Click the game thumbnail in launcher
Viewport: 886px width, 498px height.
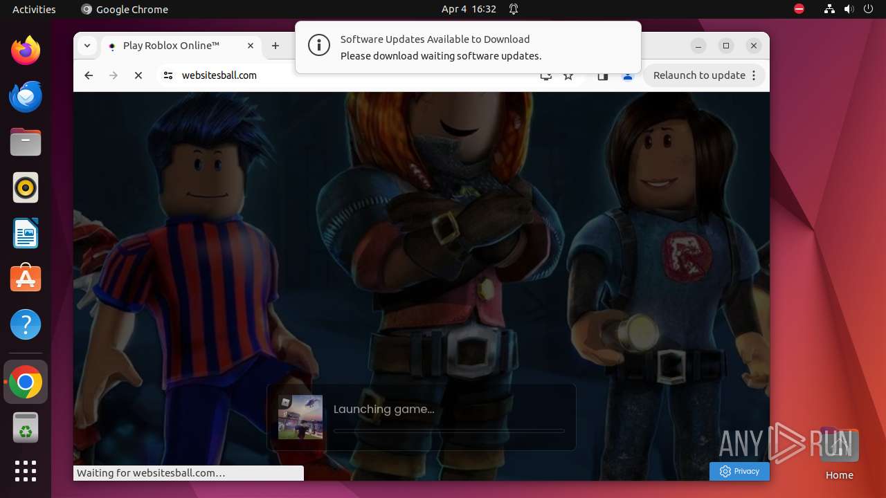tap(300, 417)
